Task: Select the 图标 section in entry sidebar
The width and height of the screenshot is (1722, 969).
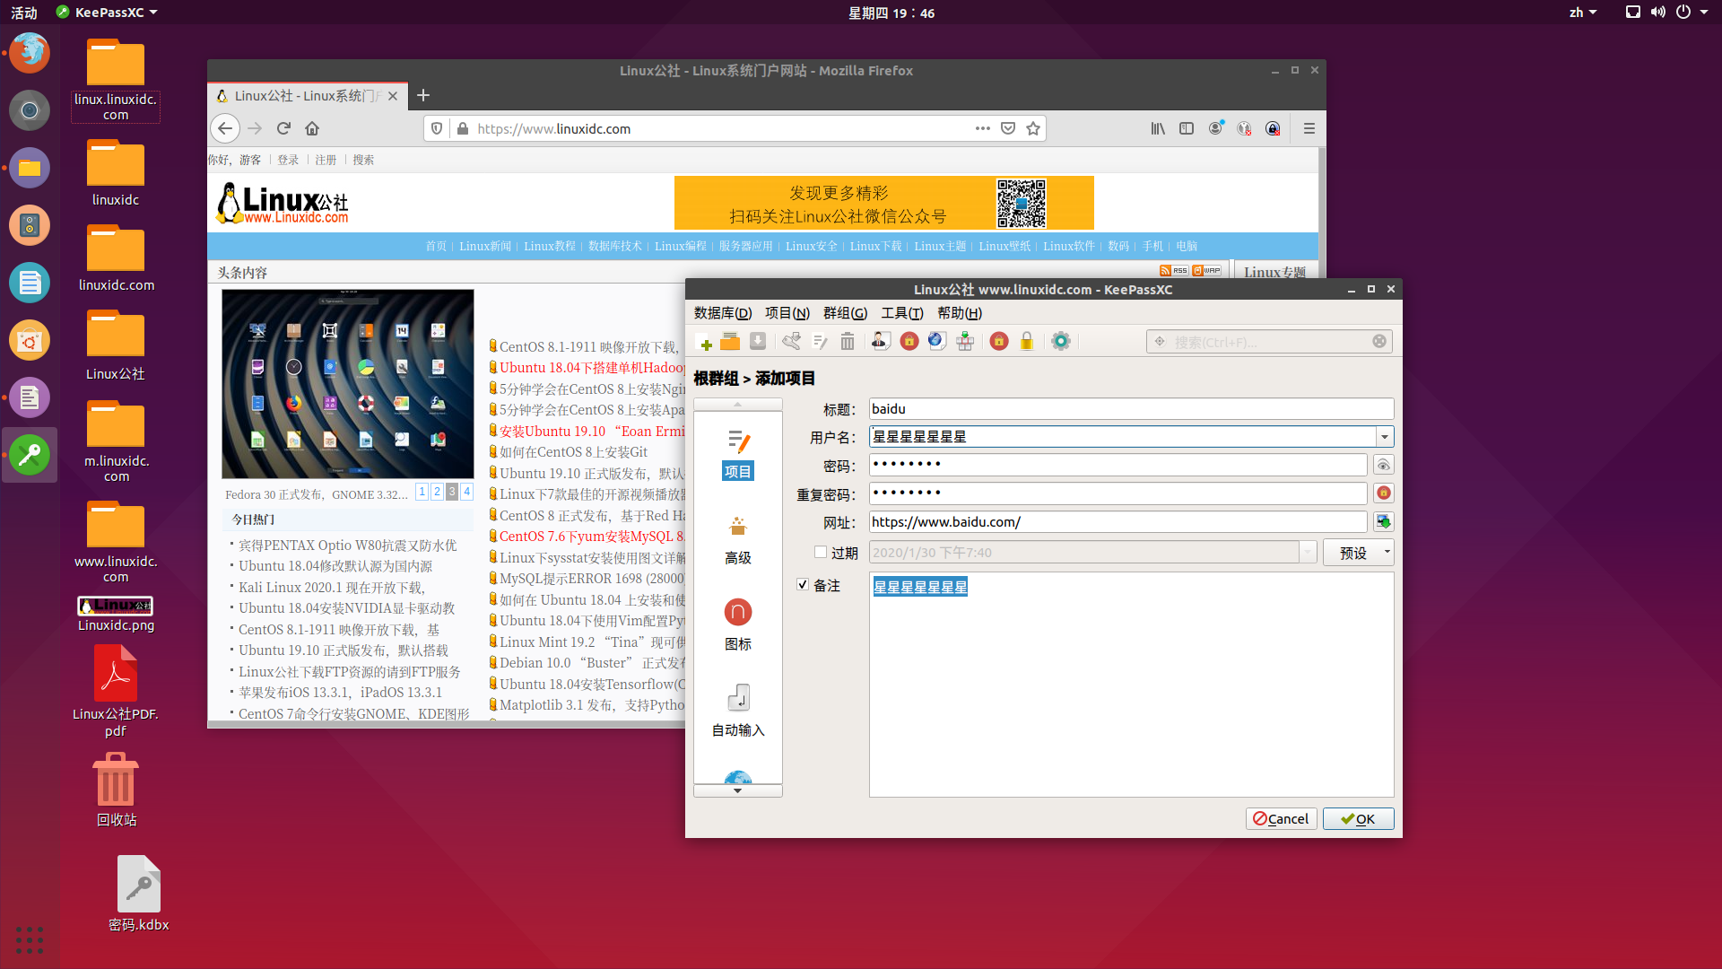Action: pos(738,625)
